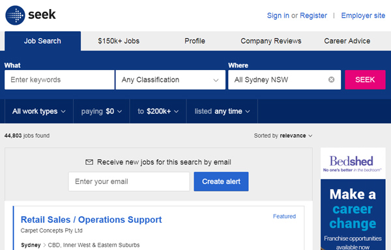Image resolution: width=391 pixels, height=250 pixels.
Task: Open the Career Advice tab
Action: [347, 41]
